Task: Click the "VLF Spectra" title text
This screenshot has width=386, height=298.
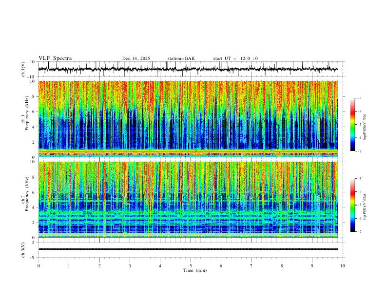Action: (55, 58)
